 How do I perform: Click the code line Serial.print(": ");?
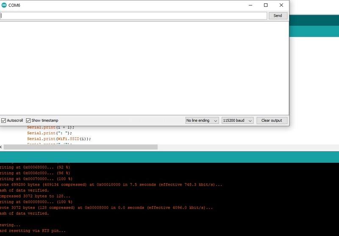coord(49,133)
